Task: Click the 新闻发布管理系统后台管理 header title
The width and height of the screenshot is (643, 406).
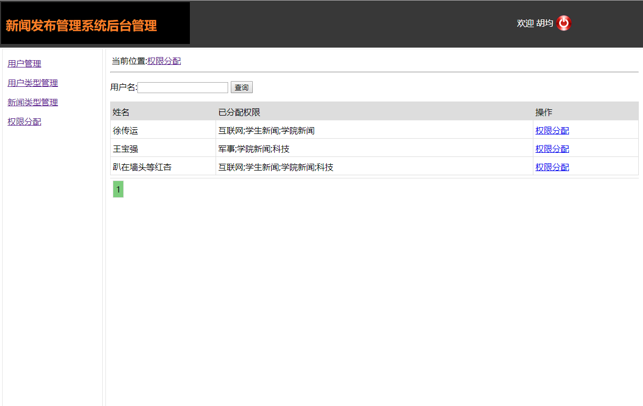Action: [x=81, y=26]
